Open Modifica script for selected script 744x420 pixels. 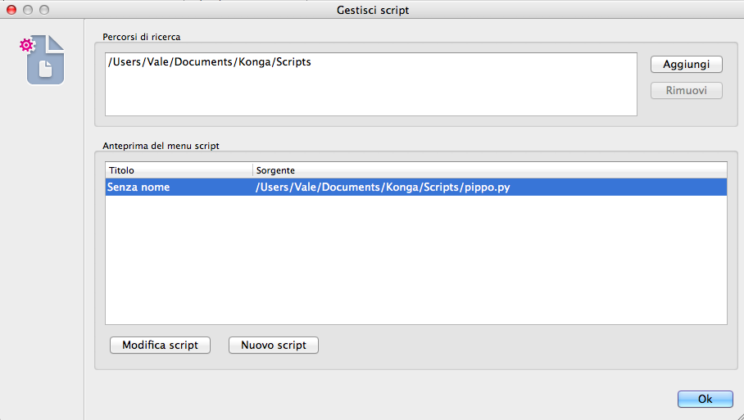[x=160, y=345]
